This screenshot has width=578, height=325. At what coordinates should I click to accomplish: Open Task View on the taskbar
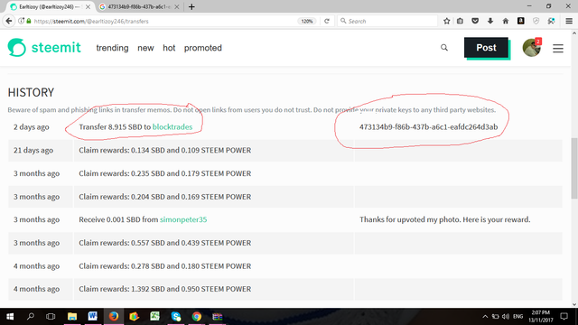pyautogui.click(x=51, y=317)
